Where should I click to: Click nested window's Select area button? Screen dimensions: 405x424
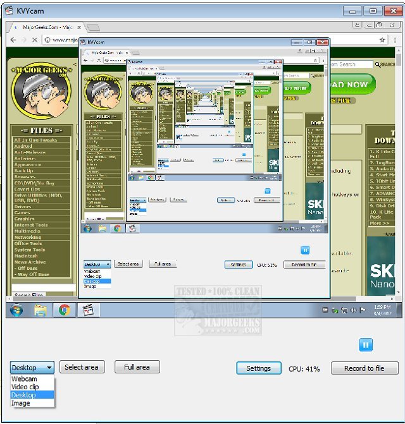[128, 263]
